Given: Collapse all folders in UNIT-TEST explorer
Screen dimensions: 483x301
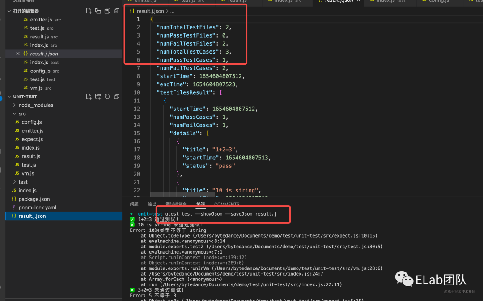Looking at the screenshot, I should (x=116, y=96).
